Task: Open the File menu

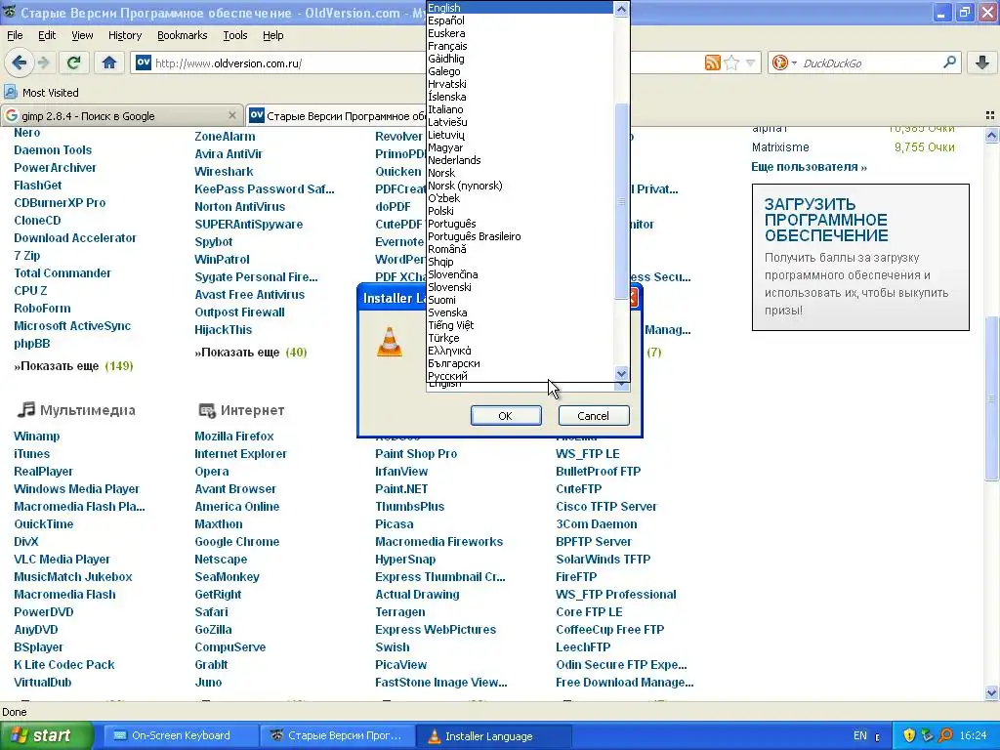Action: coord(15,35)
